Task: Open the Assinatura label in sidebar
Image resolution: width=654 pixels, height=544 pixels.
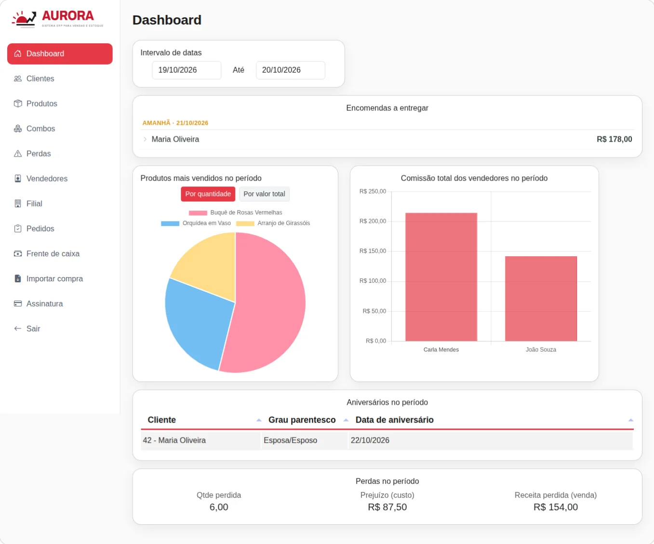Action: [x=44, y=304]
